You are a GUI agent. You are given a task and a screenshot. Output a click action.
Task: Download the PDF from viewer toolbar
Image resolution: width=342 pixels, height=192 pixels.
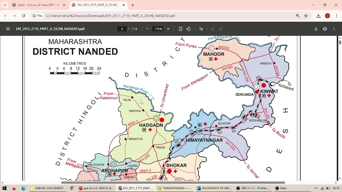coord(316,29)
